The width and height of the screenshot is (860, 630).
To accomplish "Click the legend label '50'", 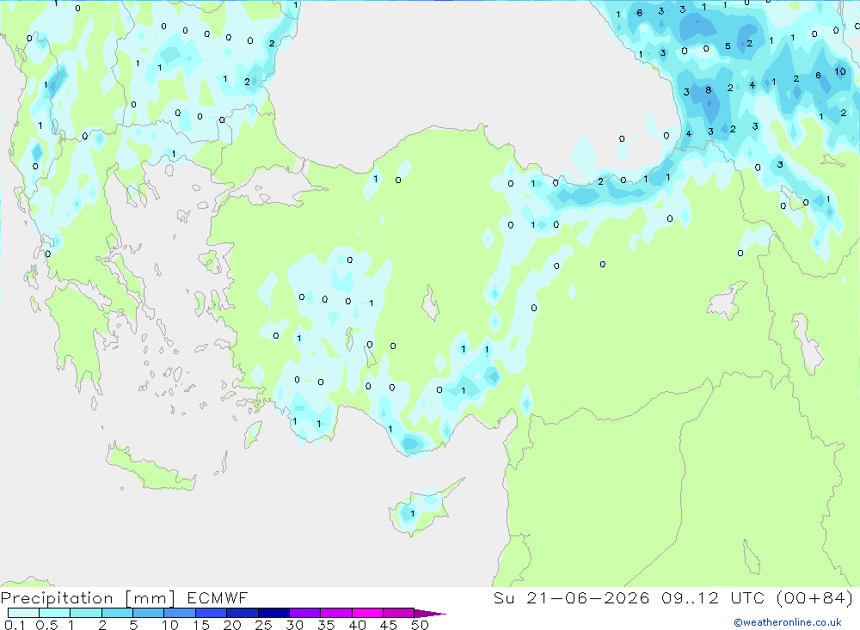I will click(421, 625).
